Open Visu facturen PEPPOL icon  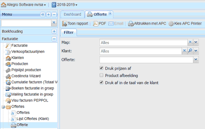[8, 100]
